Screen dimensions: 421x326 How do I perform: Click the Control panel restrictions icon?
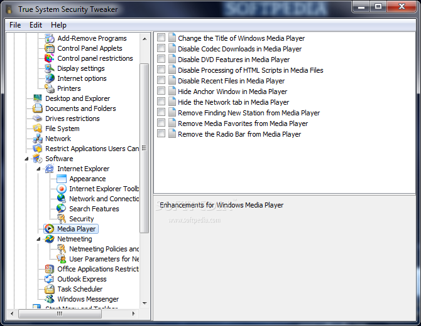point(50,58)
